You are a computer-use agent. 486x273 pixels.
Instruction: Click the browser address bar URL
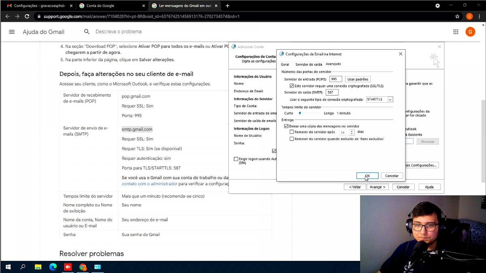click(x=142, y=17)
